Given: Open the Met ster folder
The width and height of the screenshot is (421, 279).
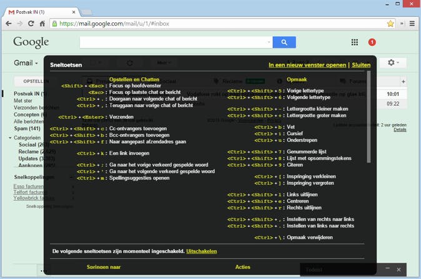Looking at the screenshot, I should (23, 101).
